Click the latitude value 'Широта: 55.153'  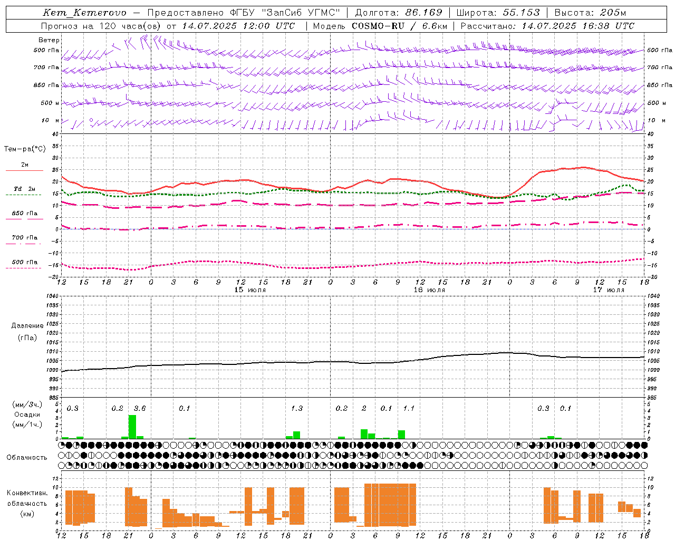(498, 13)
